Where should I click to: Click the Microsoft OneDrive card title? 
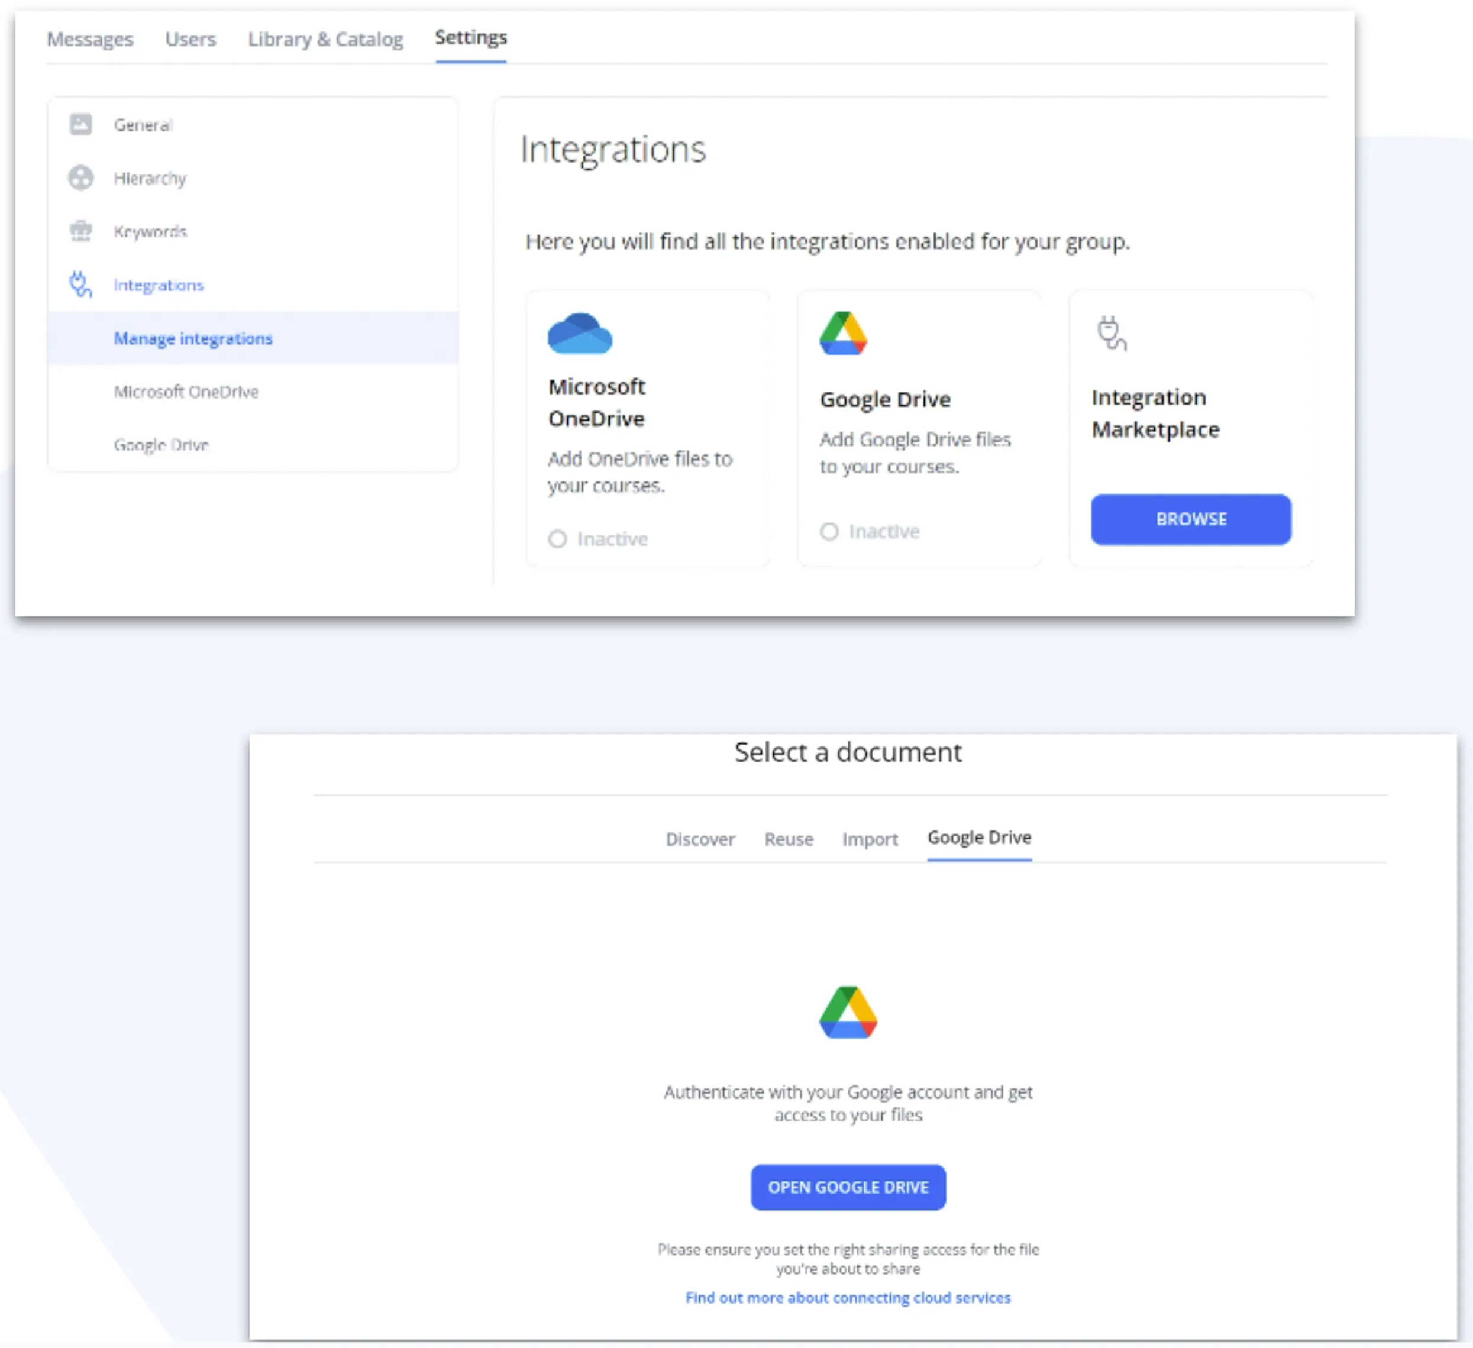597,403
